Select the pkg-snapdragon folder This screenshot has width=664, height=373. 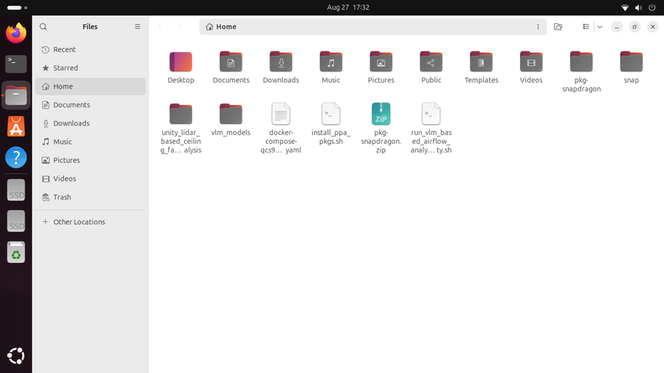582,62
